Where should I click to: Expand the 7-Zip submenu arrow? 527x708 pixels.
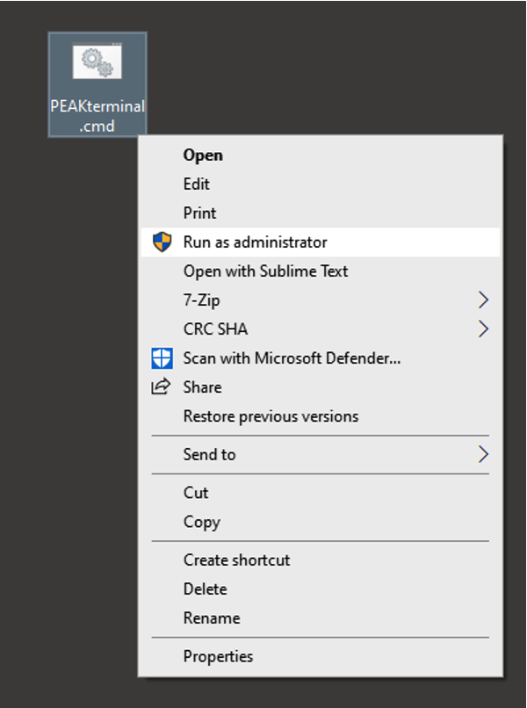coord(483,300)
